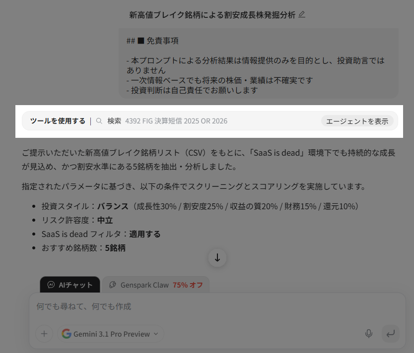The image size is (414, 353).
Task: Click the magnifier search icon in tool row
Action: (x=99, y=121)
